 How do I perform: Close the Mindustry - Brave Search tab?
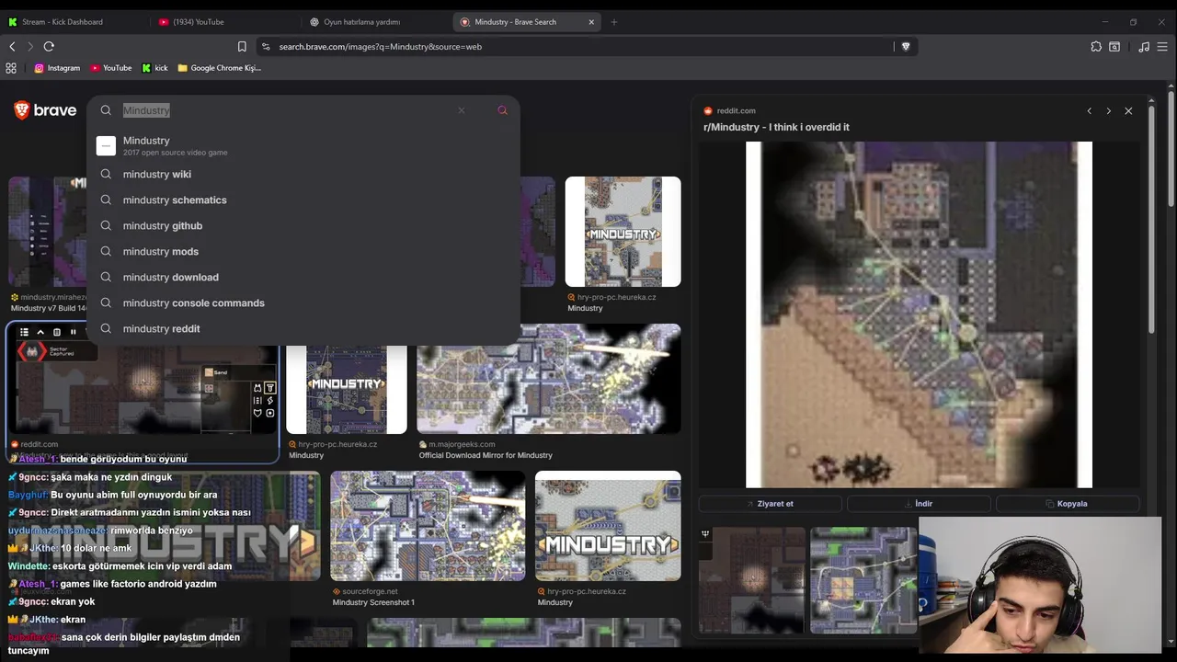[x=591, y=21]
